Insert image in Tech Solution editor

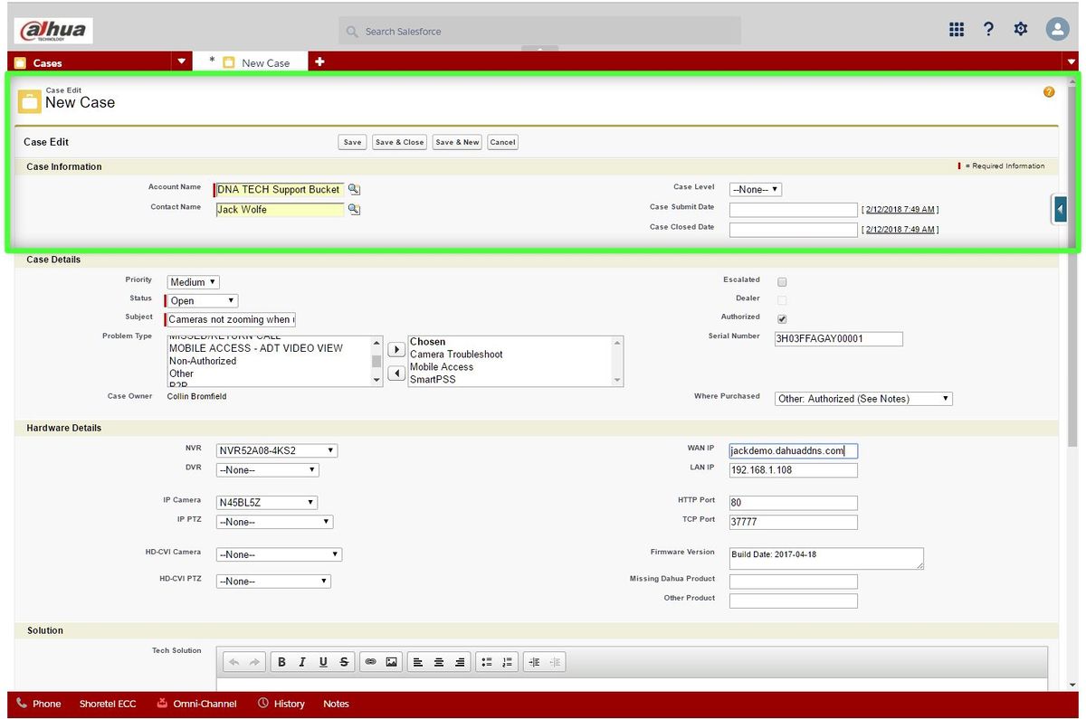(391, 662)
